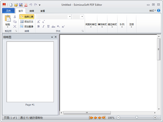Click the 通过 F1 键获得帮助 status text
The height and width of the screenshot is (122, 163).
[x=31, y=118]
